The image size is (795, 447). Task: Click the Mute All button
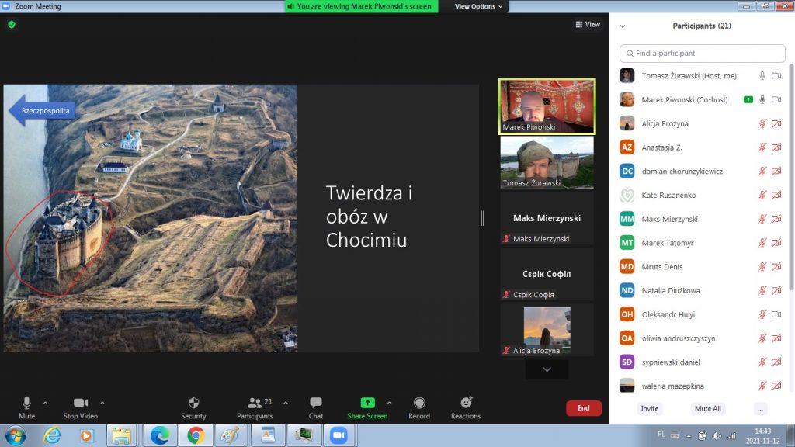[x=707, y=408]
